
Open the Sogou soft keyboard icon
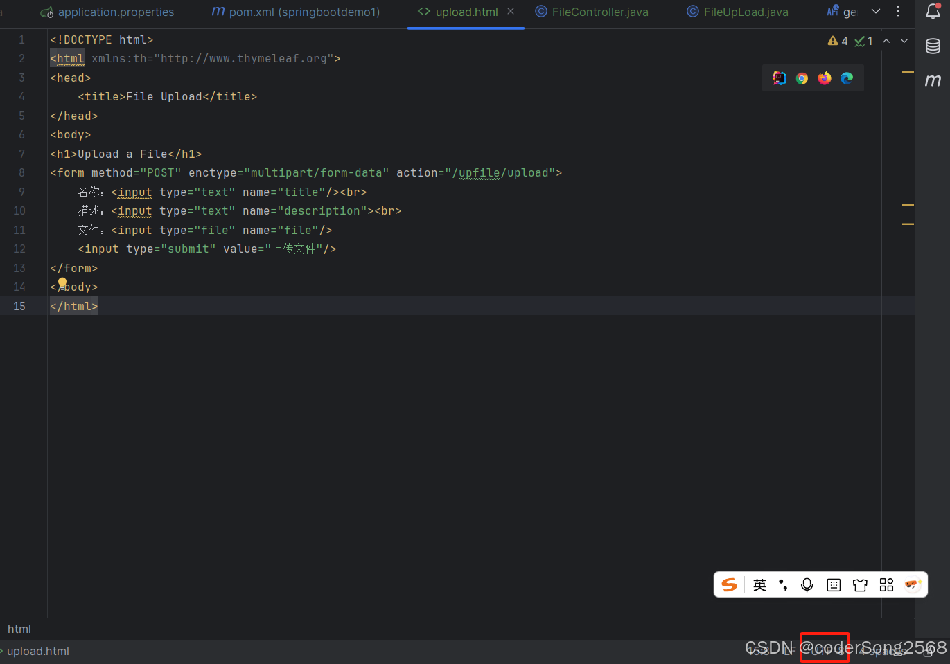[x=834, y=585]
